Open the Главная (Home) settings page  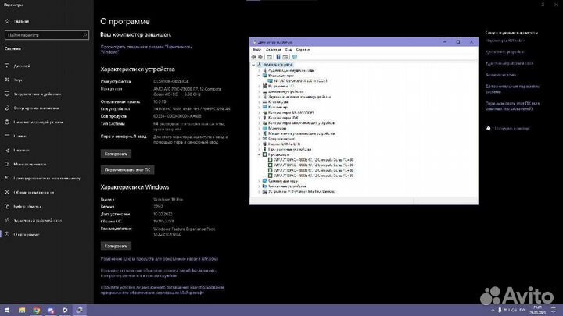click(20, 22)
